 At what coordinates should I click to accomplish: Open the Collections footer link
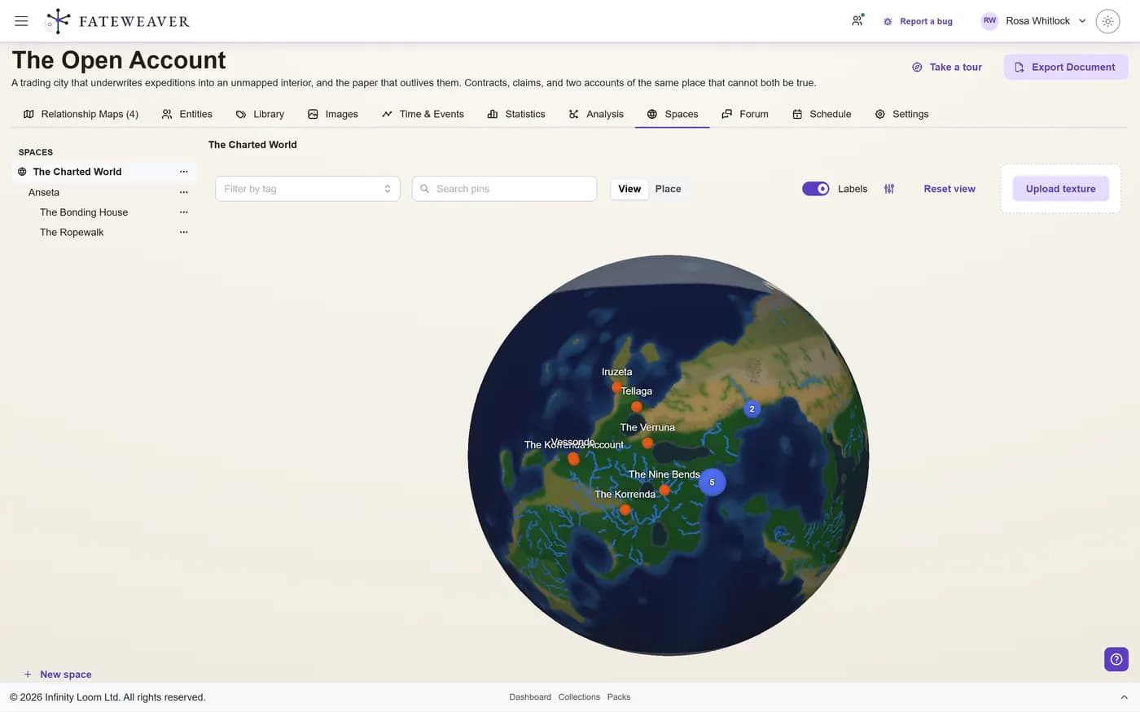click(579, 697)
